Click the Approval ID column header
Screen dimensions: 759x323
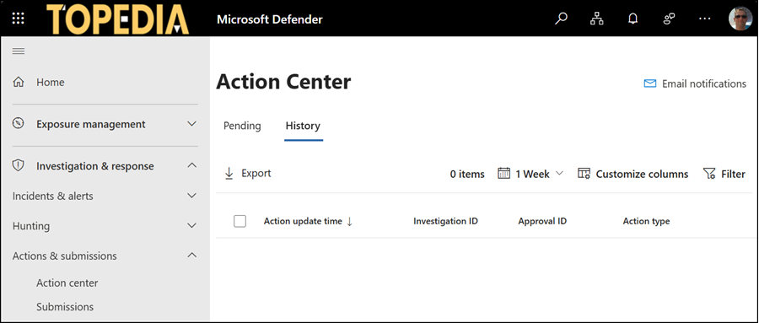542,221
